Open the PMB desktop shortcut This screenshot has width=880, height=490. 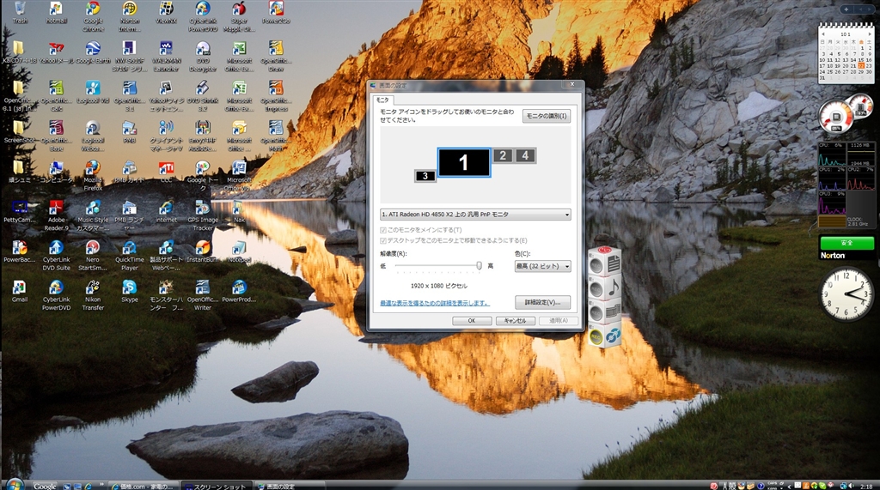tap(130, 132)
